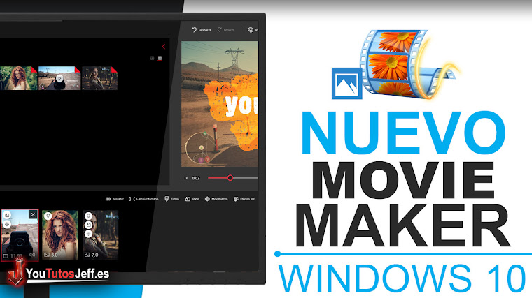The width and height of the screenshot is (532, 298).
Task: Click the text badge on the forest woman clip
Action: coord(88,225)
